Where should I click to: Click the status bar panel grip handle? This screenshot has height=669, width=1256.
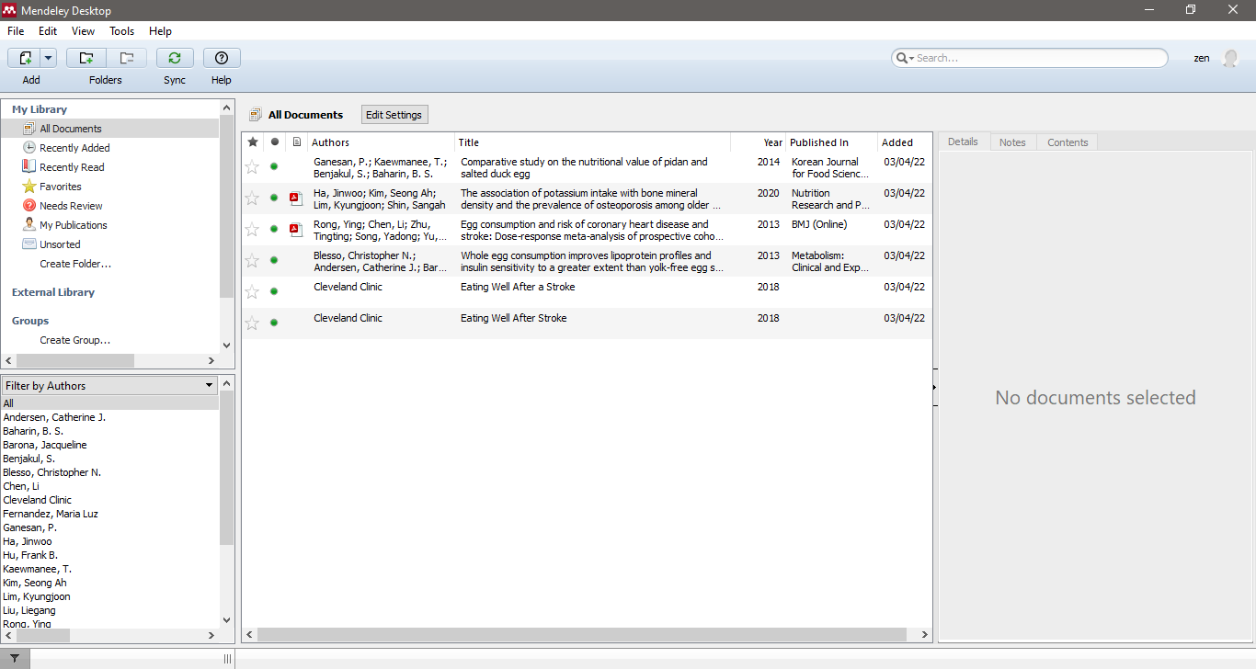(227, 659)
